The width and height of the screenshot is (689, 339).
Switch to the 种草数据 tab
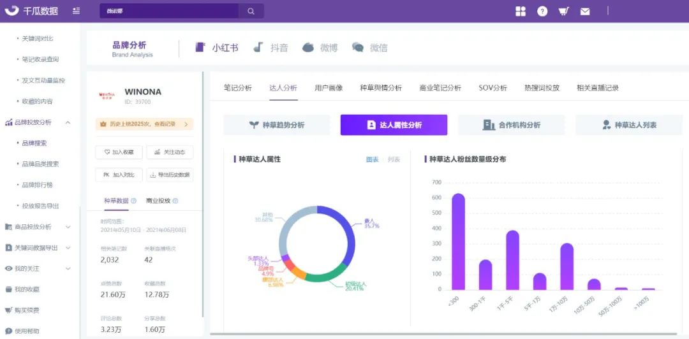point(116,201)
